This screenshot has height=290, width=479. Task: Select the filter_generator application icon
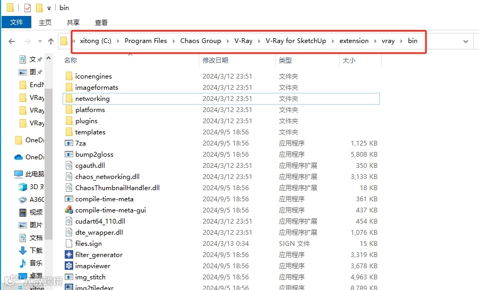(69, 255)
